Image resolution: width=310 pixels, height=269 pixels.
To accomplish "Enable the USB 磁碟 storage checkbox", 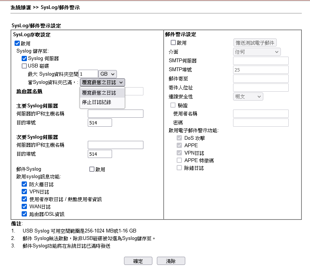I will (24, 66).
